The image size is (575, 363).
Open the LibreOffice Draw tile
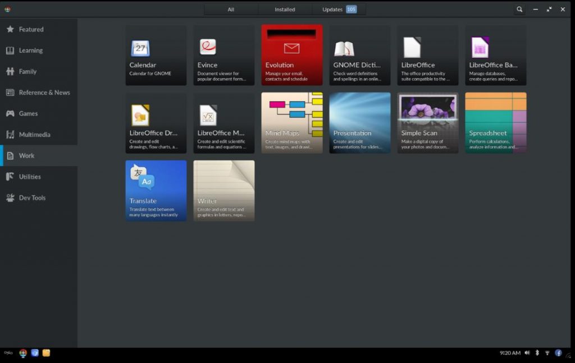pyautogui.click(x=156, y=123)
